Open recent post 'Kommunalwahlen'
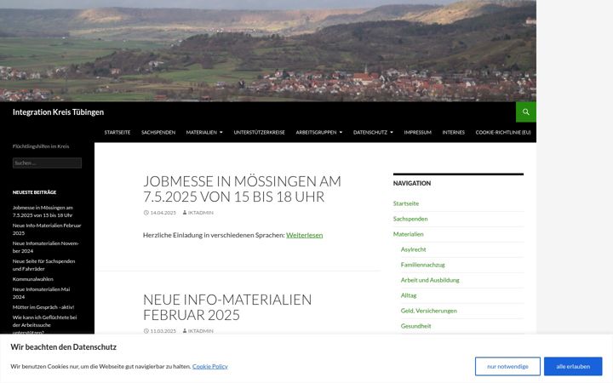613x383 pixels. tap(33, 279)
